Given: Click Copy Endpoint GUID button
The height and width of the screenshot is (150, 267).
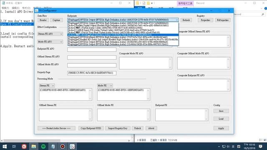Looking at the screenshot, I should point(91,128).
